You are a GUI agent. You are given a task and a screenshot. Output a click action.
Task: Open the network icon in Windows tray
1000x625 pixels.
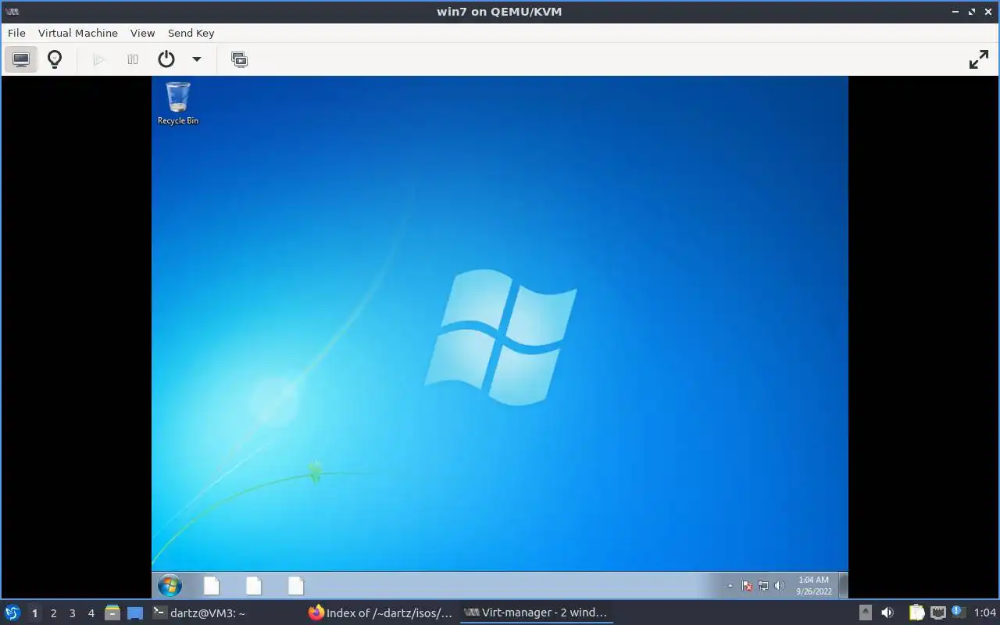point(763,586)
